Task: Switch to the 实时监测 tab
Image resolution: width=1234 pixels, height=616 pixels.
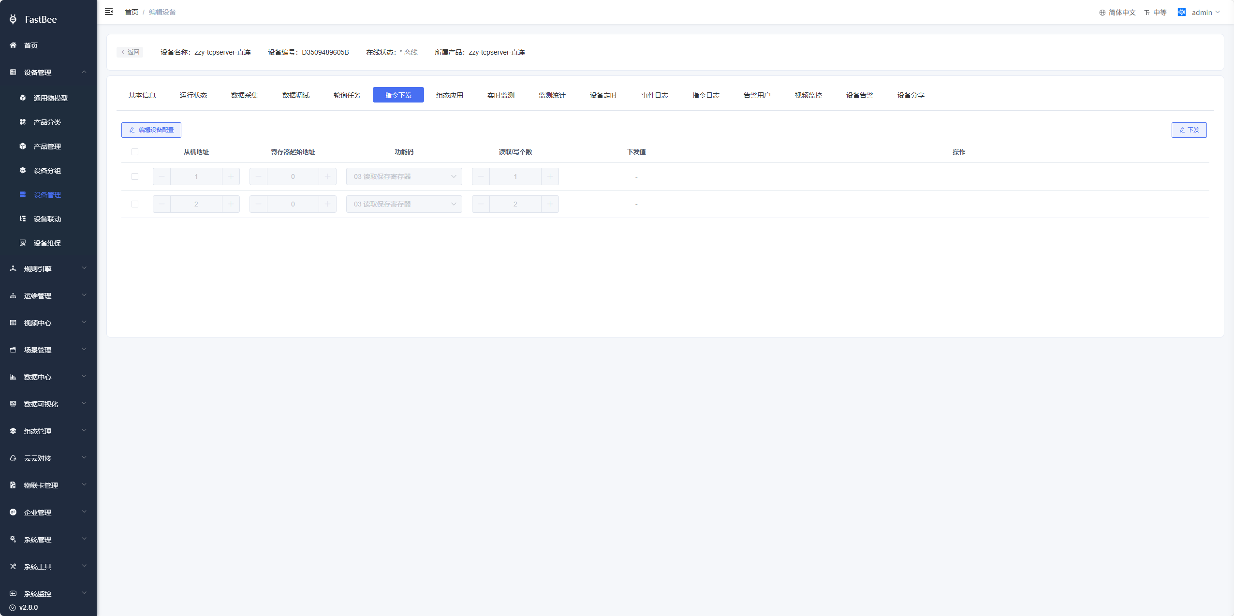Action: point(500,95)
